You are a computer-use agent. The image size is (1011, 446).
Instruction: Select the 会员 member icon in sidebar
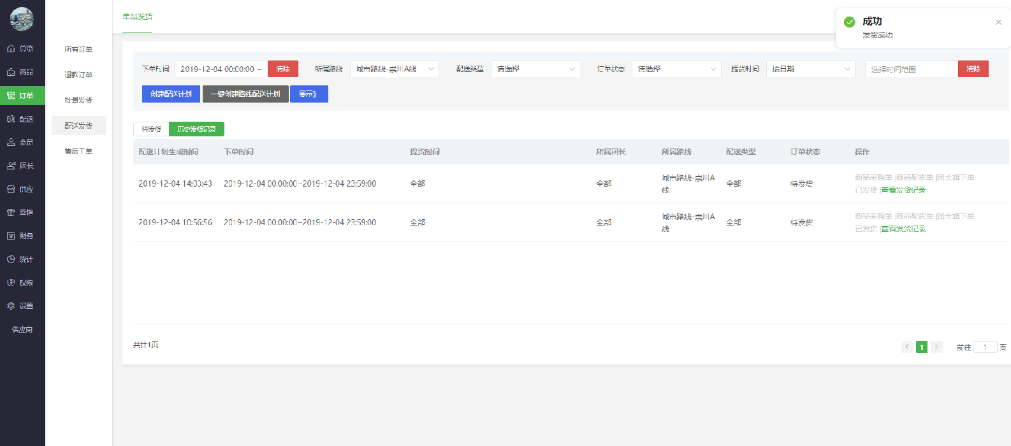point(11,143)
